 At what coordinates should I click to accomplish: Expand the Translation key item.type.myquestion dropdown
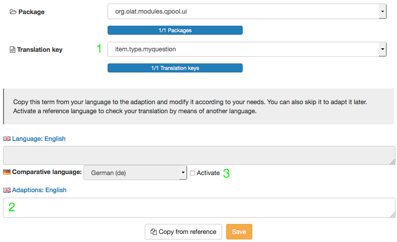coord(247,49)
